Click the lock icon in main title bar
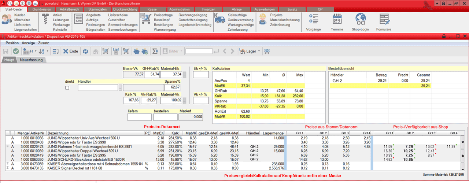469x183 pixels. coord(444,3)
